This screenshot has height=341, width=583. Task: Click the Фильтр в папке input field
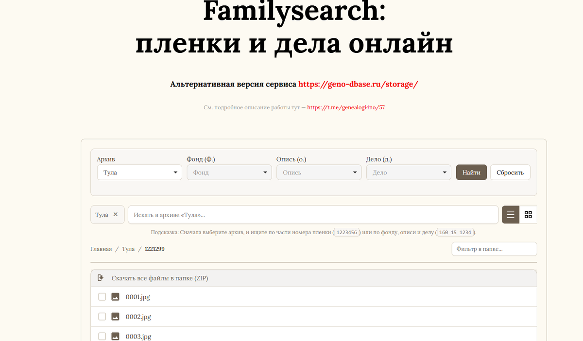coord(494,248)
